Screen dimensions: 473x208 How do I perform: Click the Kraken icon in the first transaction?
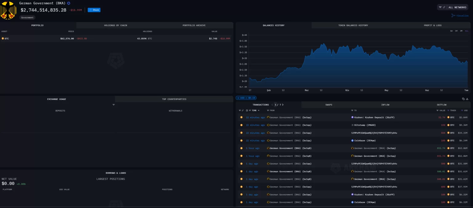(352, 117)
